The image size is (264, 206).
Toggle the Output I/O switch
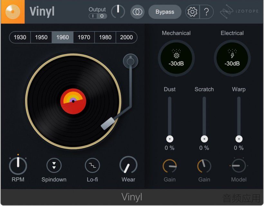98,16
